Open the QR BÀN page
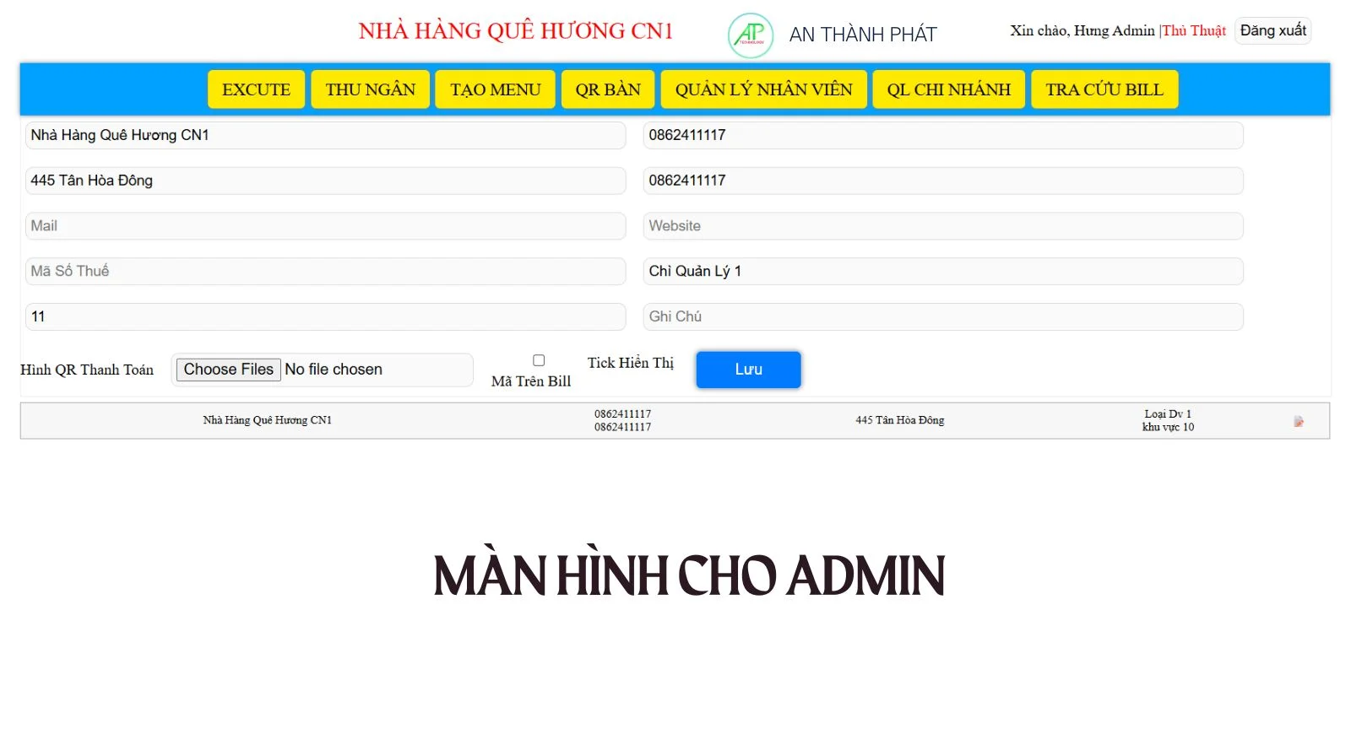Image resolution: width=1351 pixels, height=756 pixels. pos(608,89)
